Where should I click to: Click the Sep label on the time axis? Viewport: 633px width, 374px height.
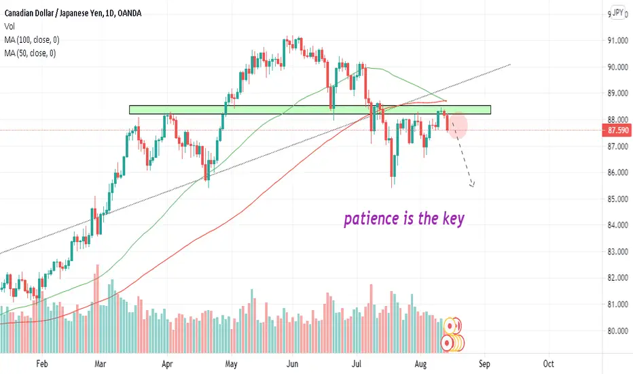tap(484, 364)
